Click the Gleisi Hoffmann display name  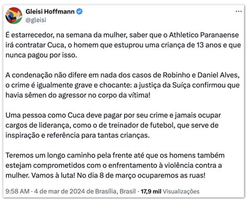click(50, 12)
